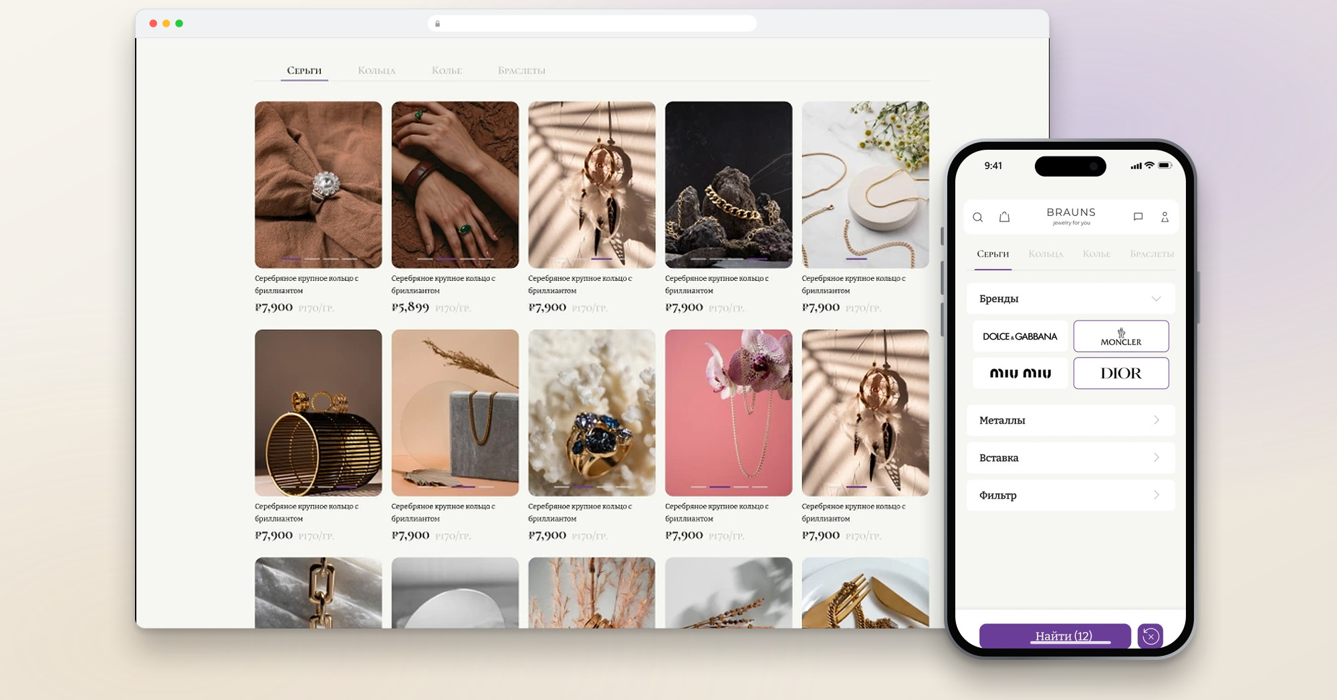
Task: Select the Колье tab on the phone
Action: [1096, 254]
